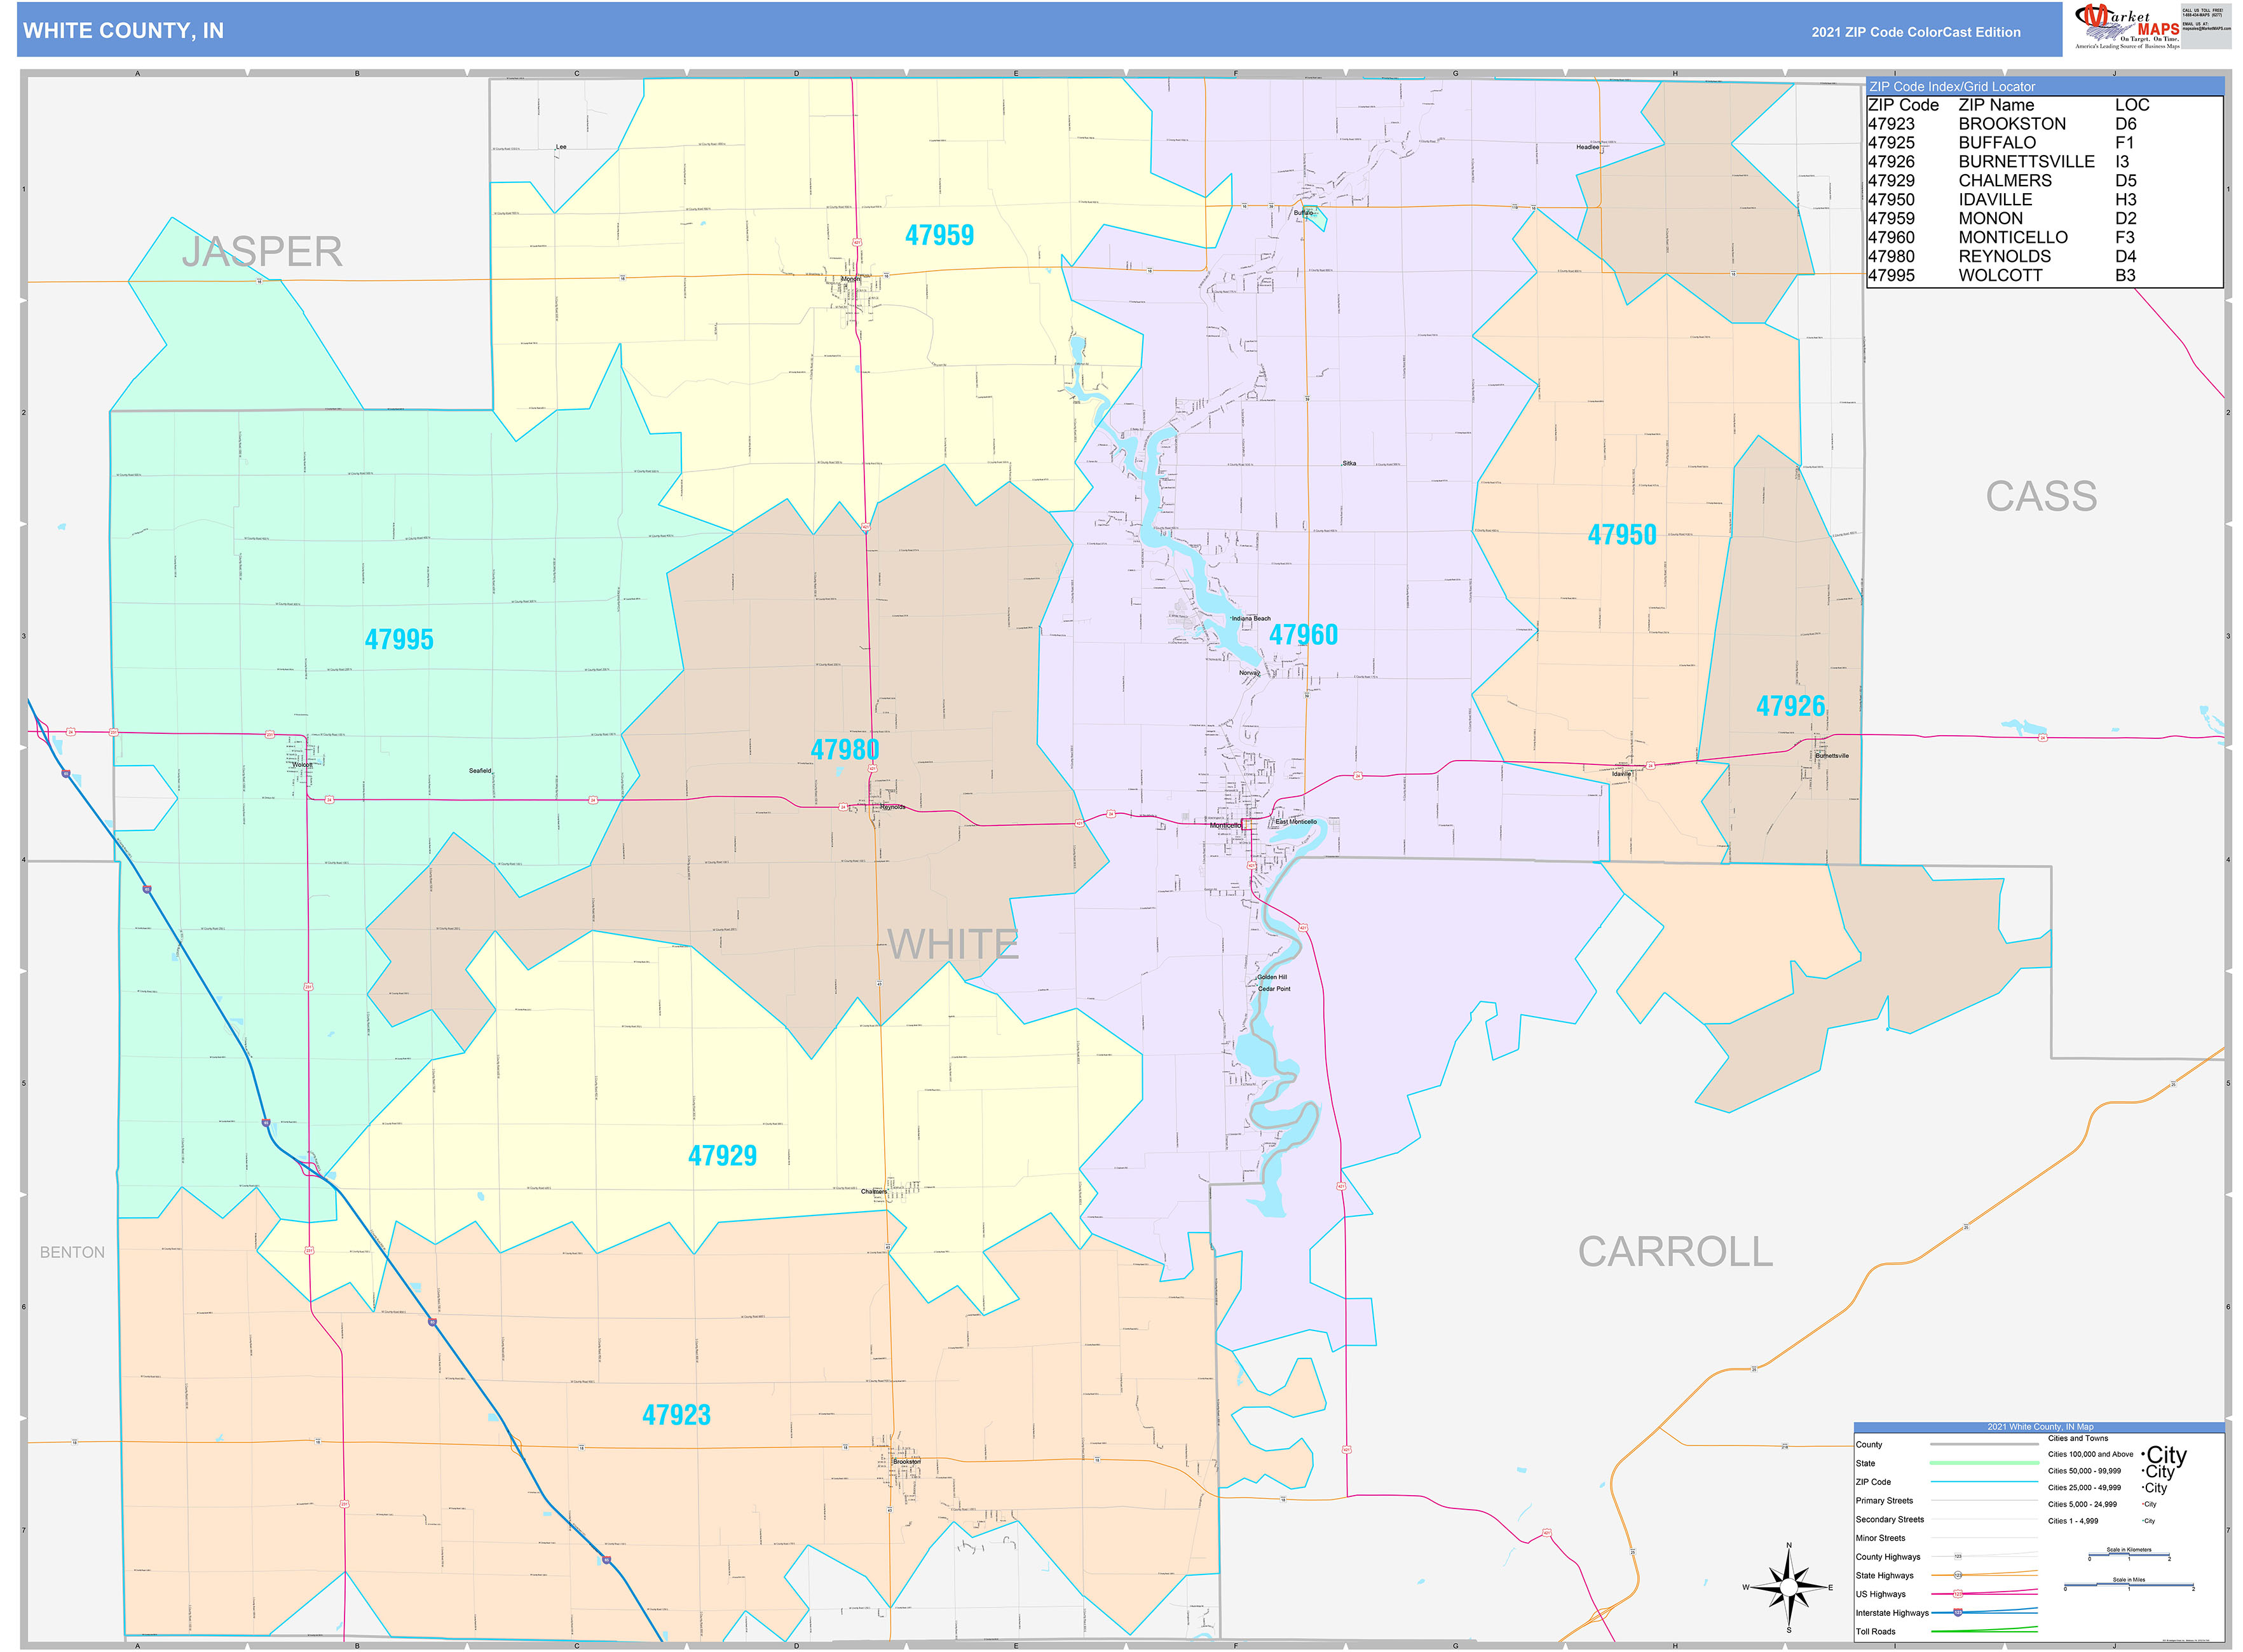
Task: Open the Cities and Towns legend section
Action: 2079,1438
